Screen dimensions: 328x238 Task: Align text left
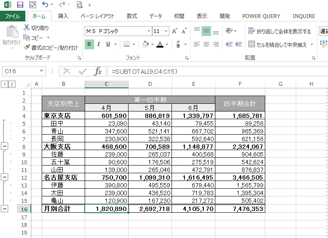[196, 44]
